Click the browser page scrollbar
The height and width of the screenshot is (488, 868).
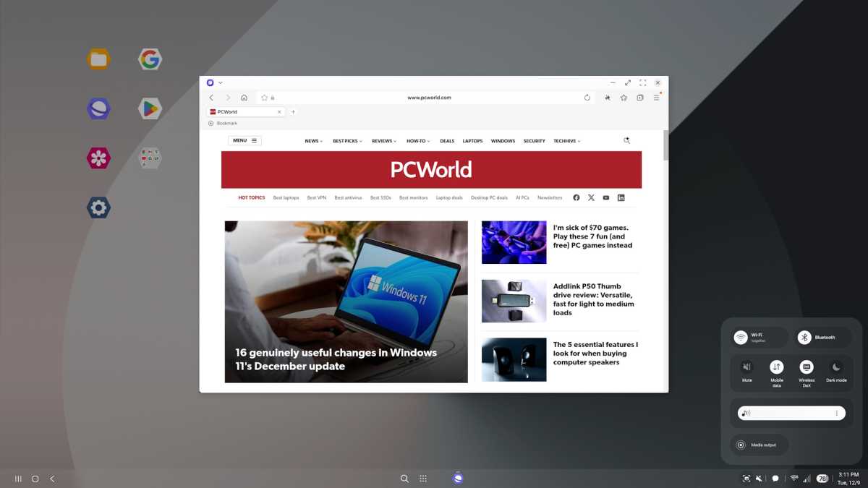click(665, 145)
